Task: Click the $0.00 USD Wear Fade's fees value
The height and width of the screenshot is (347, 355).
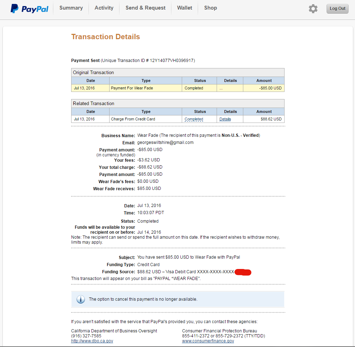Action: point(148,181)
